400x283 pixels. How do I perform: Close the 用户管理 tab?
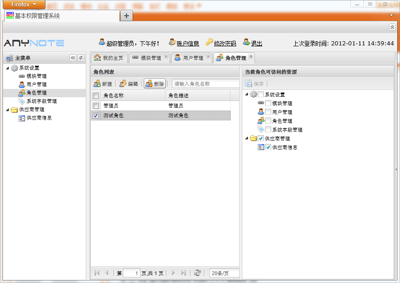coord(209,57)
